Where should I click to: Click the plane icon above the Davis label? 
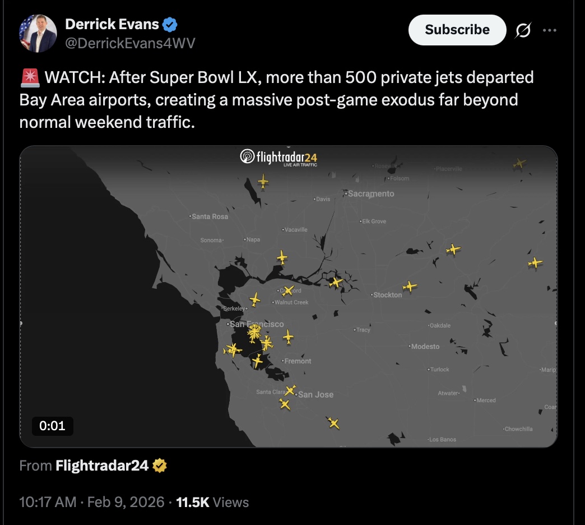coord(263,181)
